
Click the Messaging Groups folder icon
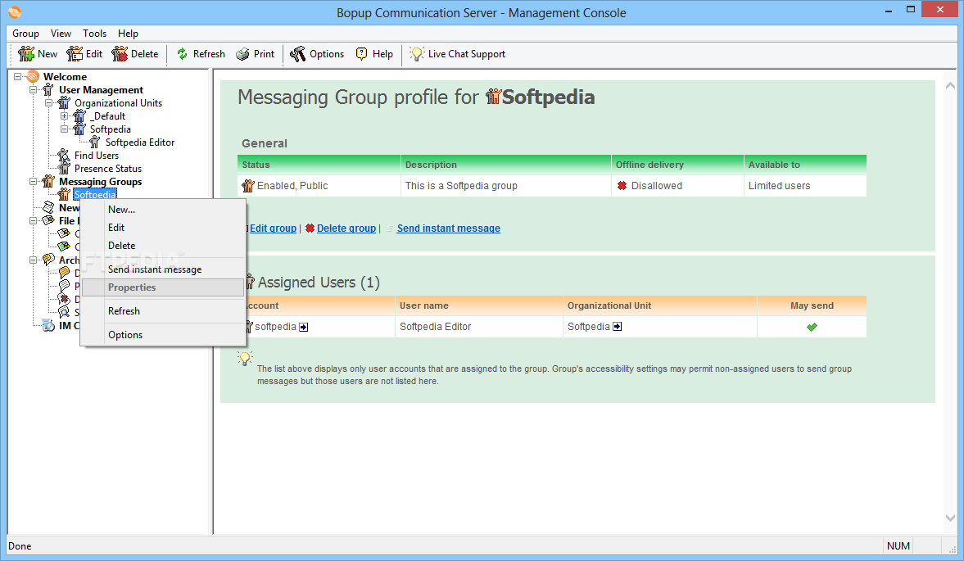click(x=48, y=182)
